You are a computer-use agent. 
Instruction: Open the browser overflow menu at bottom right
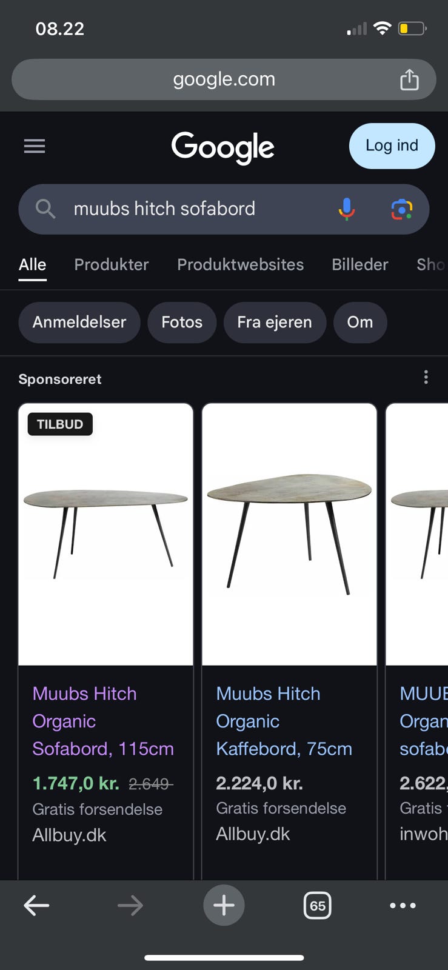pos(403,905)
